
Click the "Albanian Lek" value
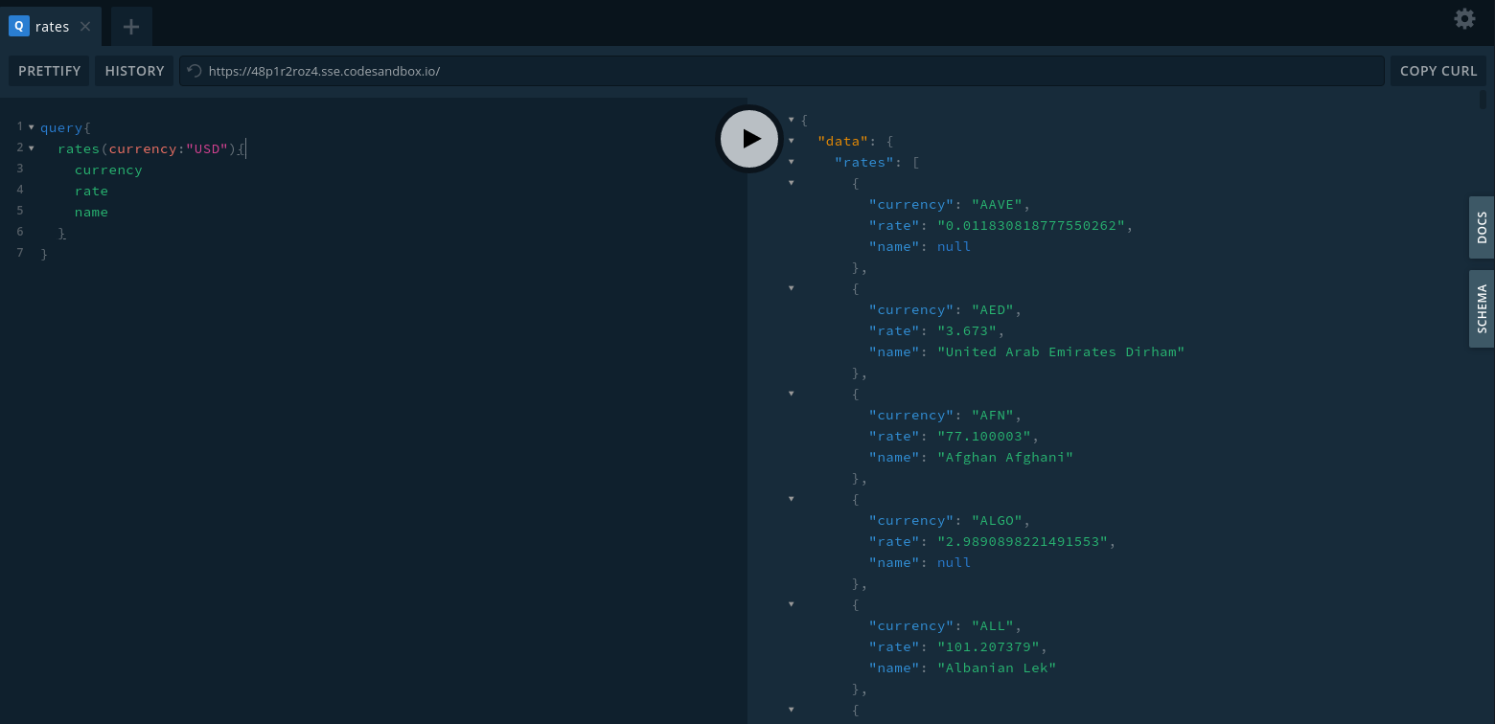click(x=997, y=667)
